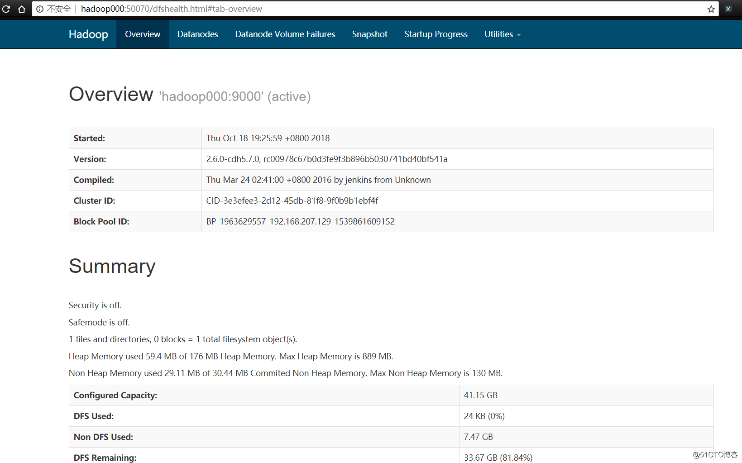Click the Summary heading
742x463 pixels.
tap(112, 266)
